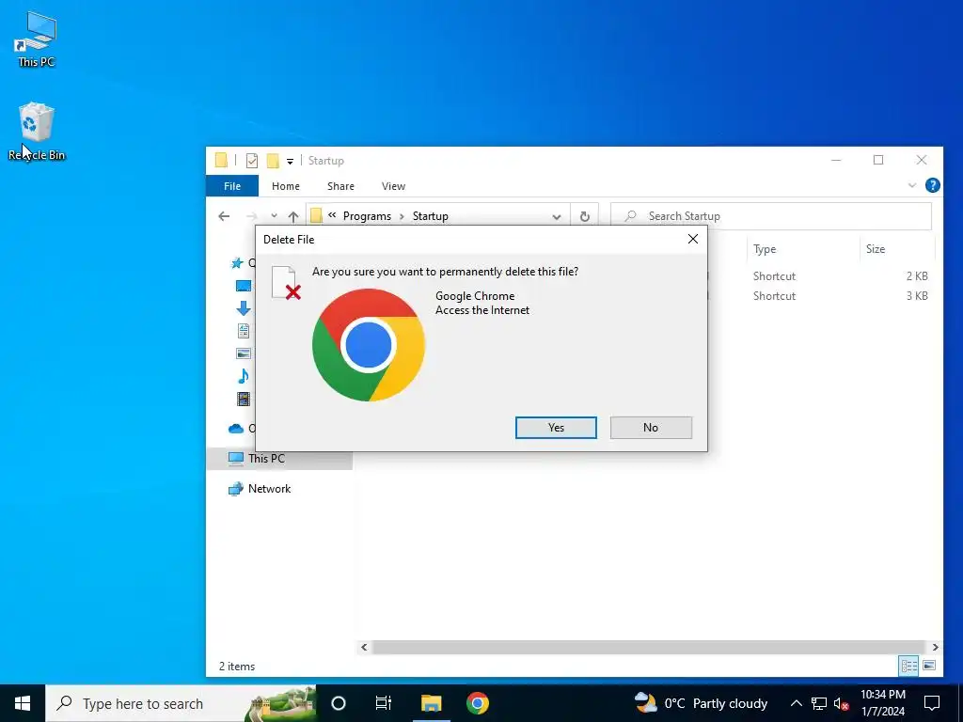963x722 pixels.
Task: Open the File tab in Explorer
Action: point(232,186)
